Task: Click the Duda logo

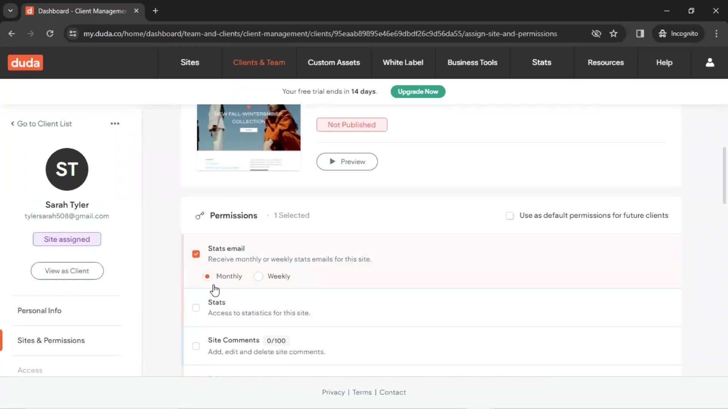Action: 25,62
